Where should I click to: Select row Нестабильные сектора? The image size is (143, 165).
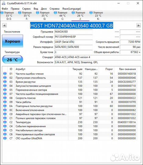pyautogui.click(x=70, y=130)
